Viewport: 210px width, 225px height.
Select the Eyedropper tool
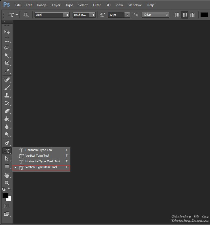pos(7,71)
